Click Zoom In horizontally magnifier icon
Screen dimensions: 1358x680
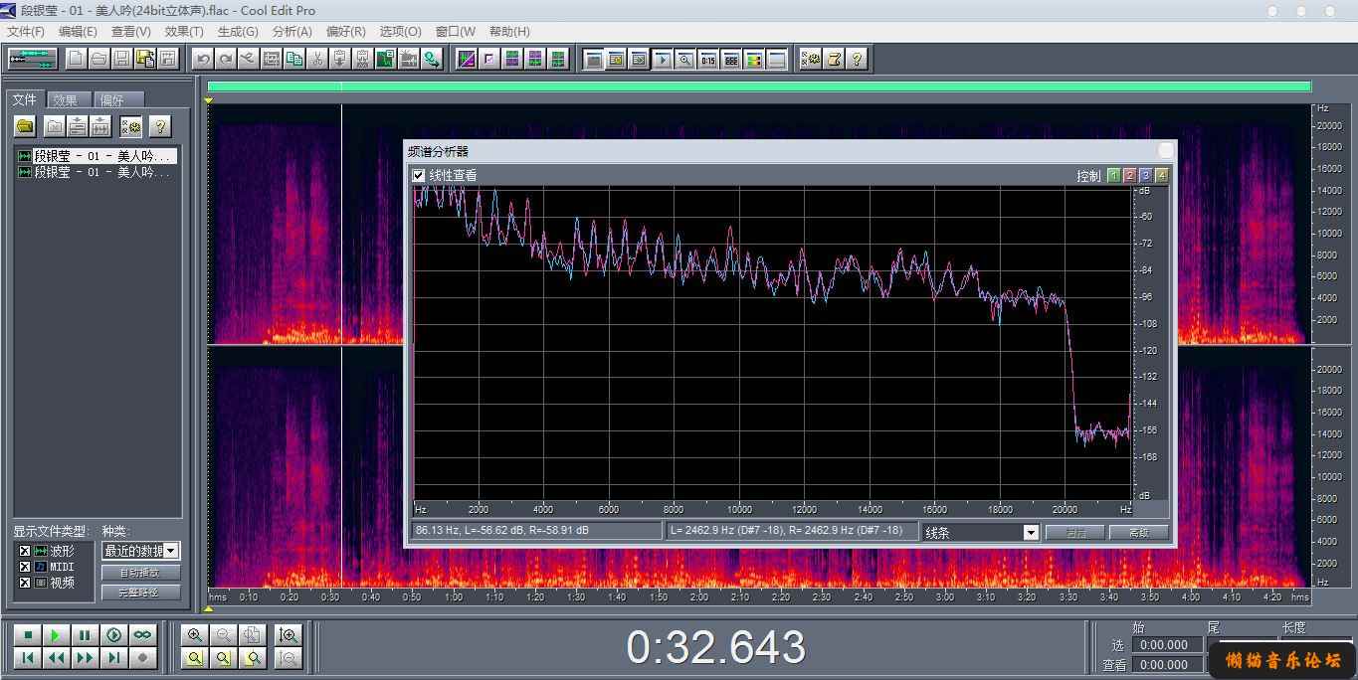tap(195, 635)
